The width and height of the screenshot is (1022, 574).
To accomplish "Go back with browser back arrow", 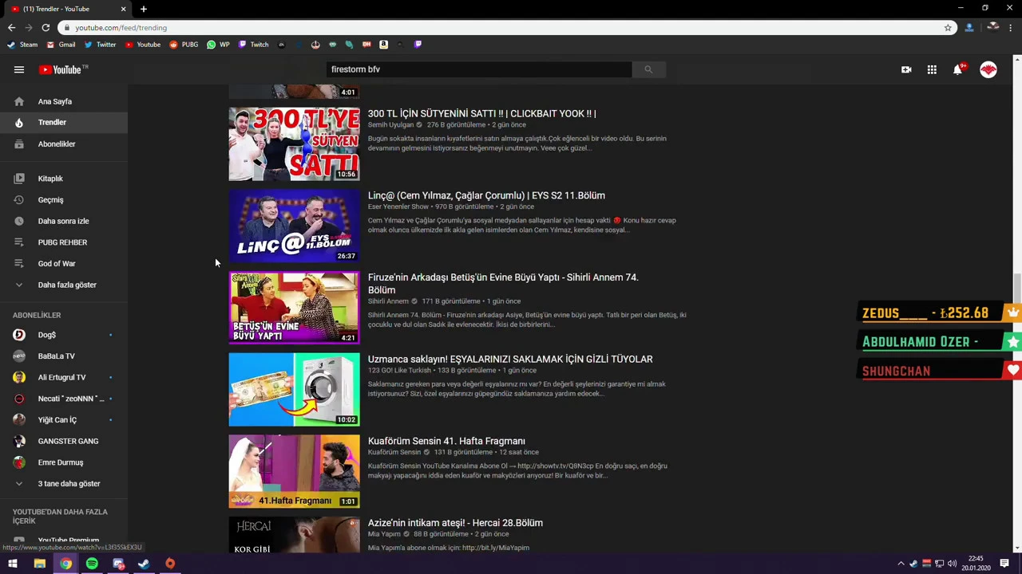I will (11, 27).
